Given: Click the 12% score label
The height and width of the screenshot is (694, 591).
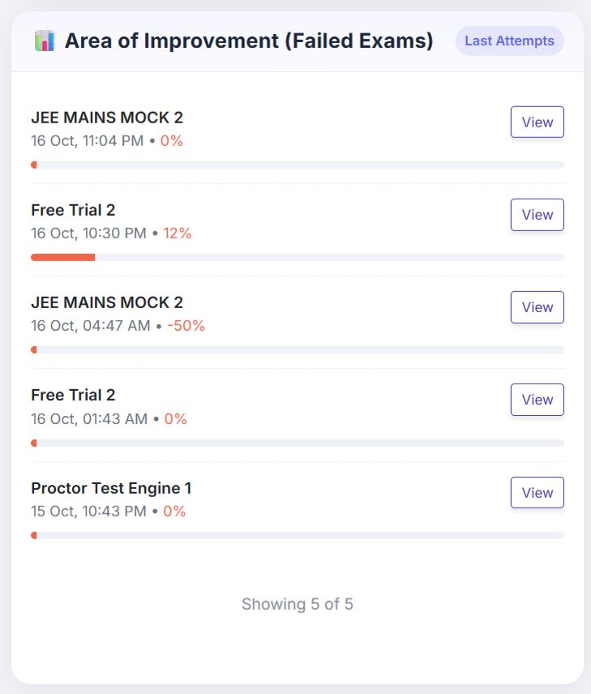Looking at the screenshot, I should pos(177,233).
